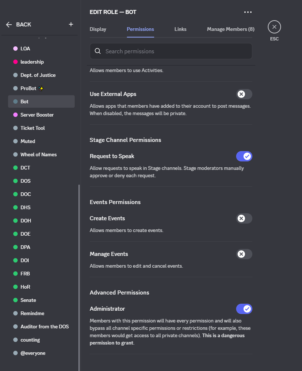Click the green dot beside Senate role
Viewport: 302px width, 371px height.
pos(15,300)
